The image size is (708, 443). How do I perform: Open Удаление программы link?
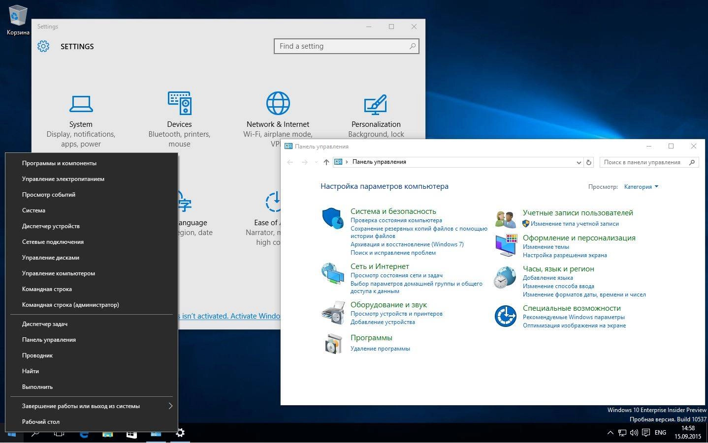pos(380,349)
